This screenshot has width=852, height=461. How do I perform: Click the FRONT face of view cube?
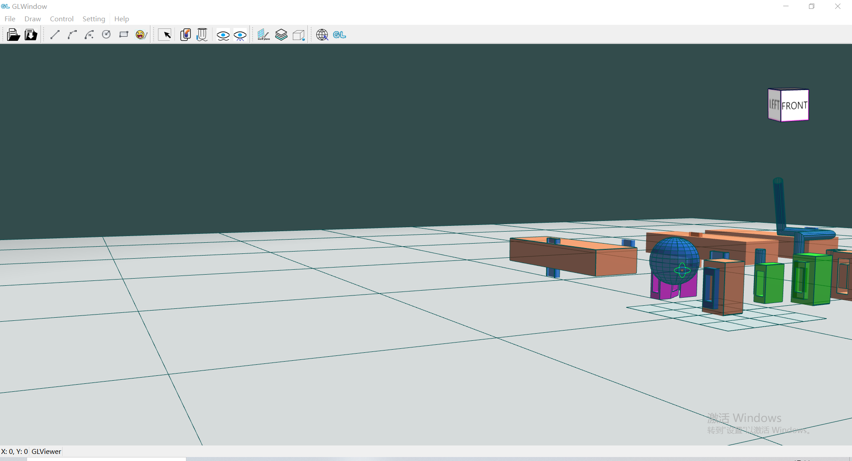coord(794,105)
